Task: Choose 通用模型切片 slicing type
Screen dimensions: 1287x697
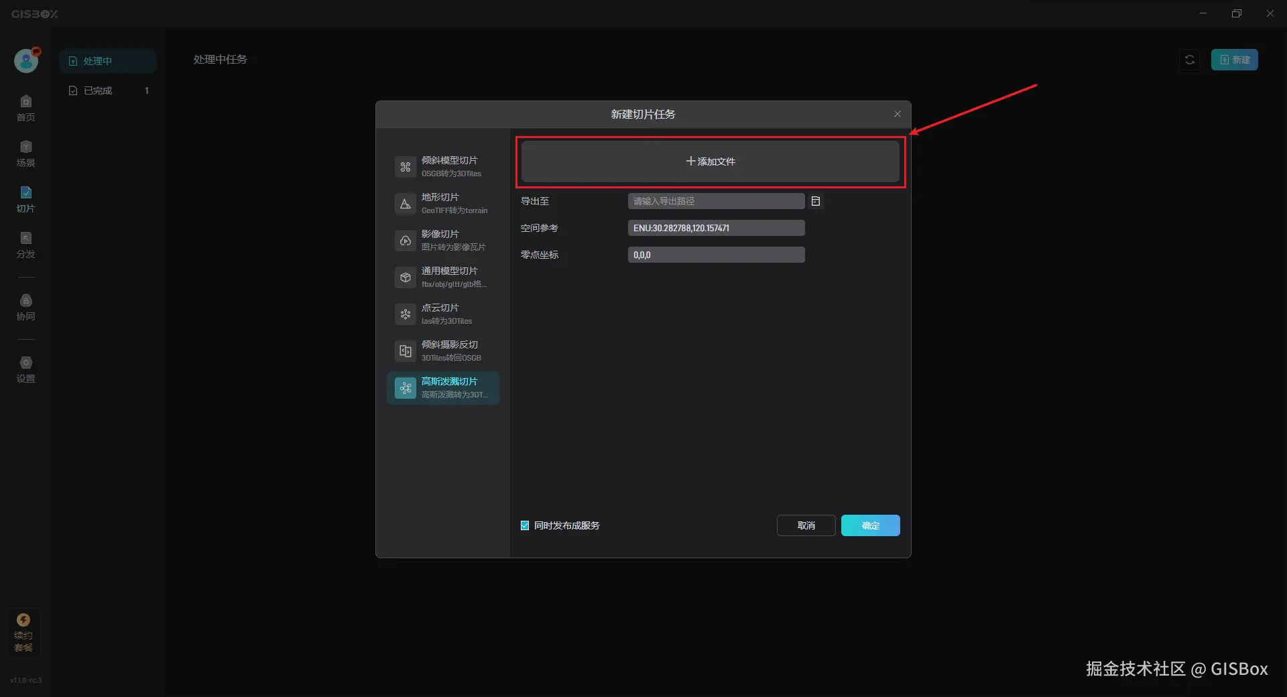Action: coord(443,277)
